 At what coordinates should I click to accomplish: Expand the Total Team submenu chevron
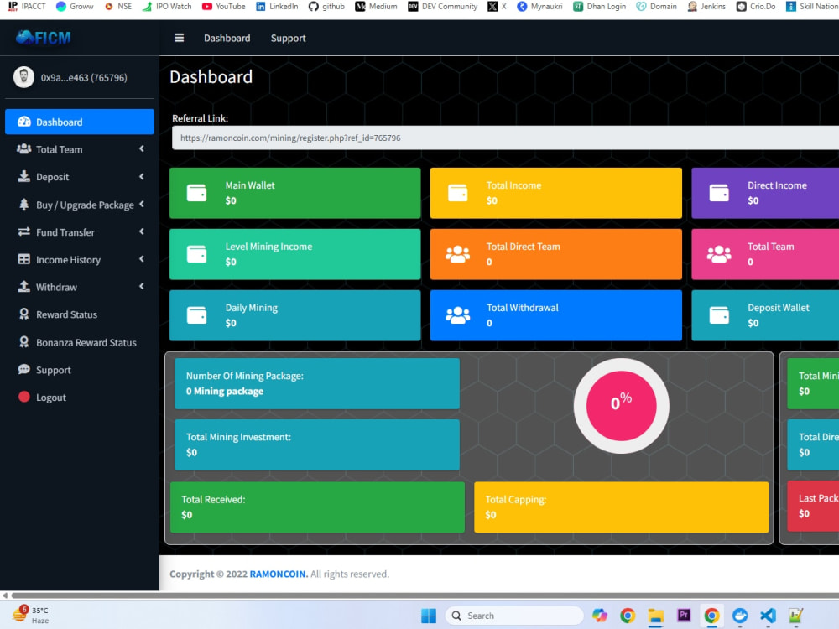[142, 148]
